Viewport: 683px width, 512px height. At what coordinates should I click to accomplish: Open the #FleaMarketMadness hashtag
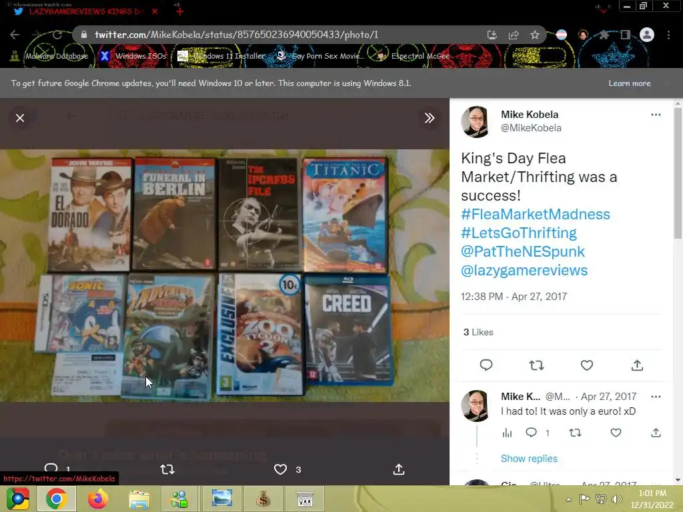pyautogui.click(x=536, y=214)
